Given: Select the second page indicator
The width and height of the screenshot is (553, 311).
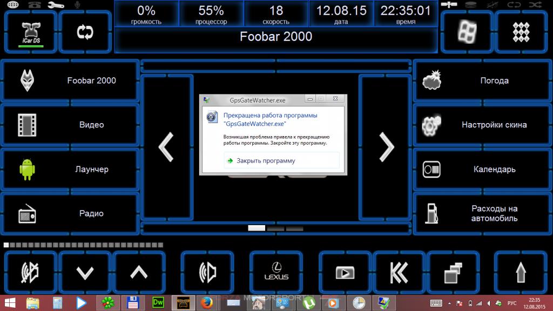Looking at the screenshot, I should pyautogui.click(x=275, y=228).
